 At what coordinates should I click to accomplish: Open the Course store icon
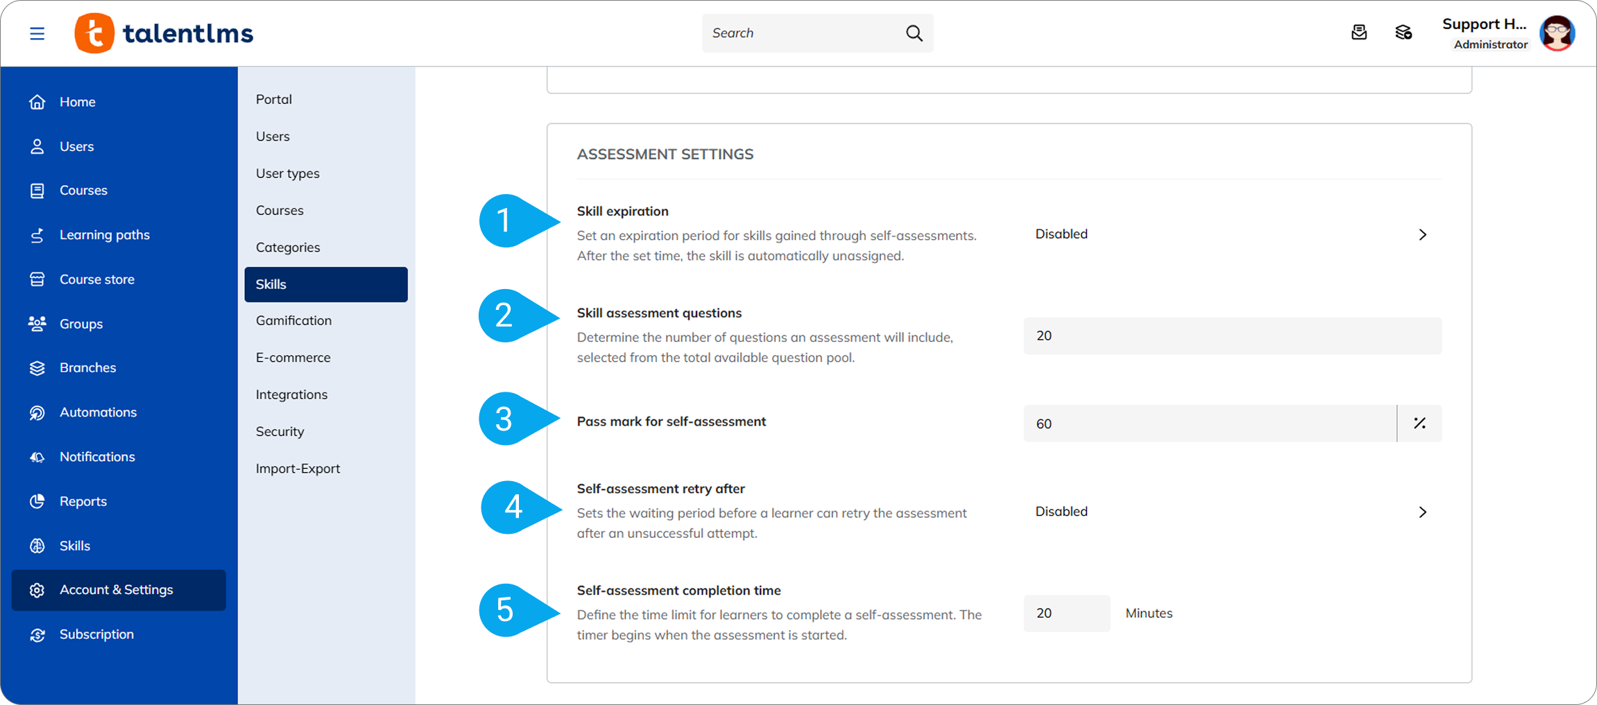point(37,279)
